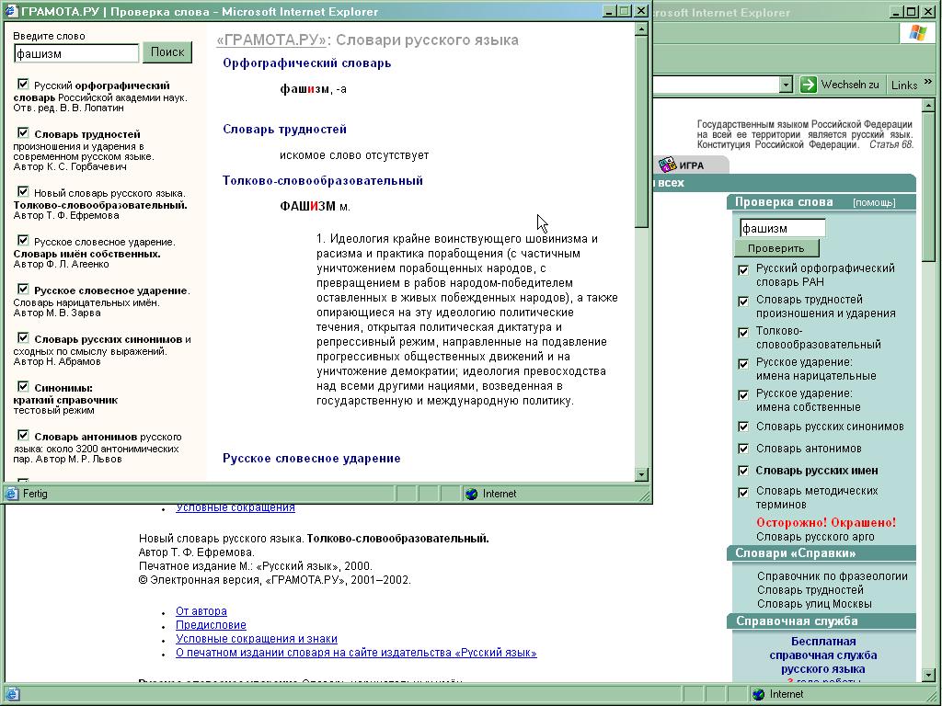
Task: Maximize the popup Проверка слова window
Action: point(625,11)
